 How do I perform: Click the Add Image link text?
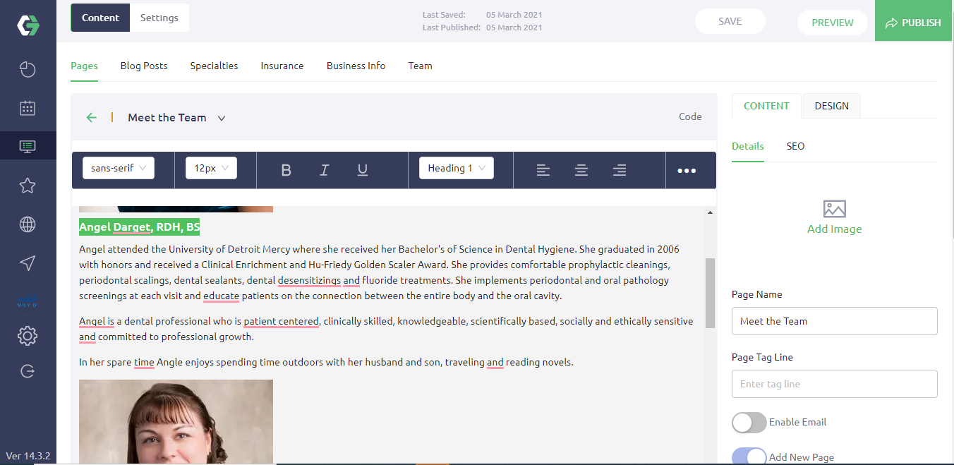pos(834,229)
